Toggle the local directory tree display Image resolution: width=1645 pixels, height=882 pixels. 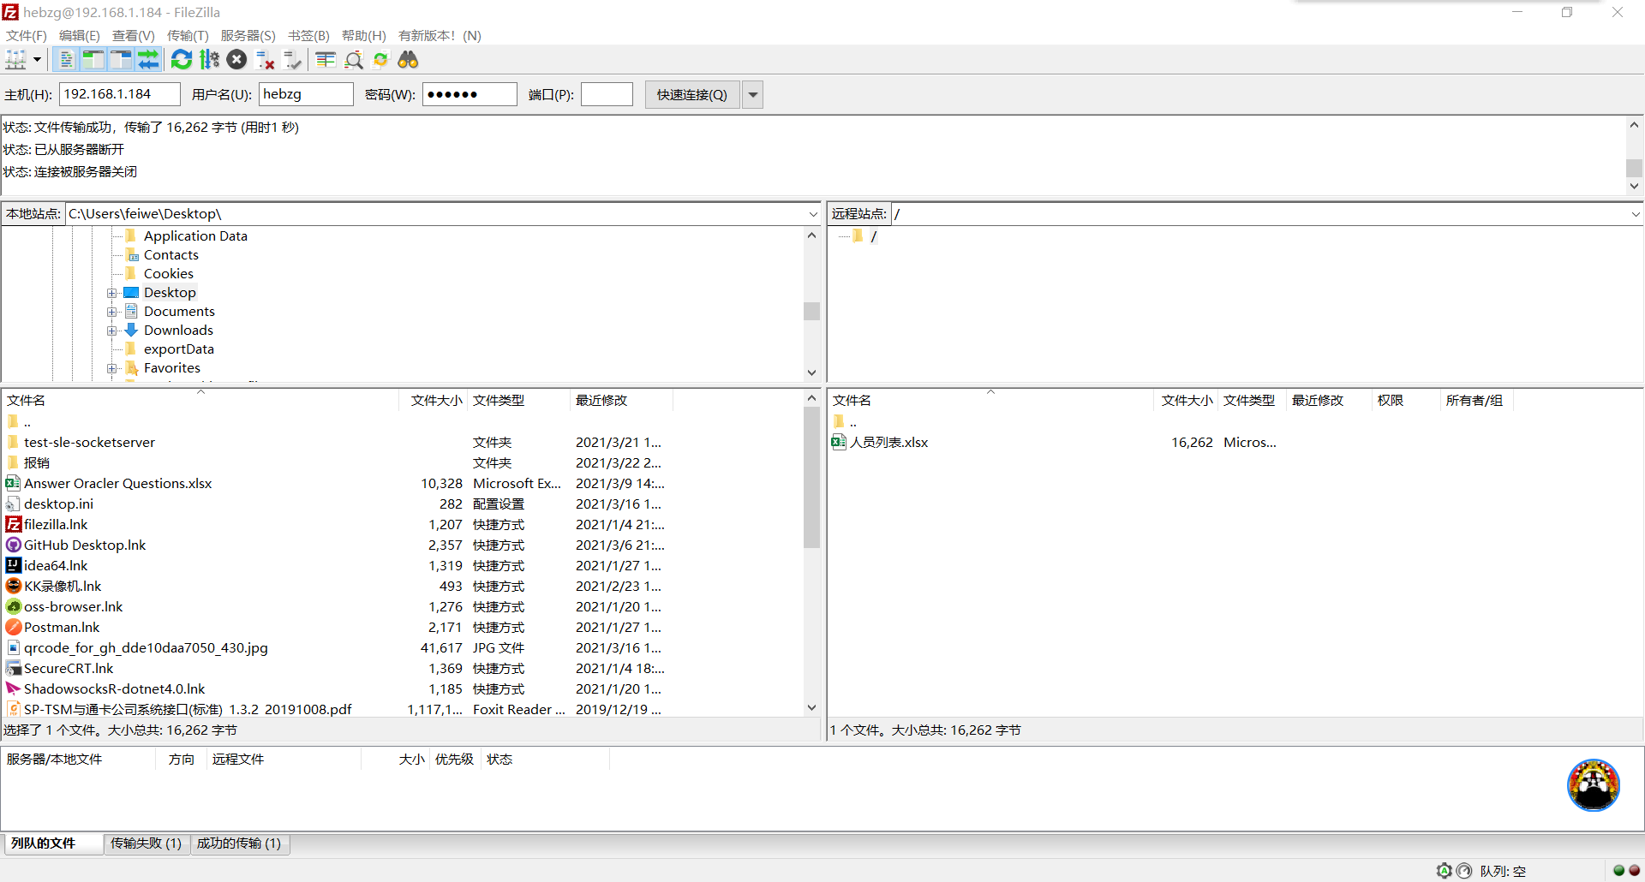tap(93, 60)
